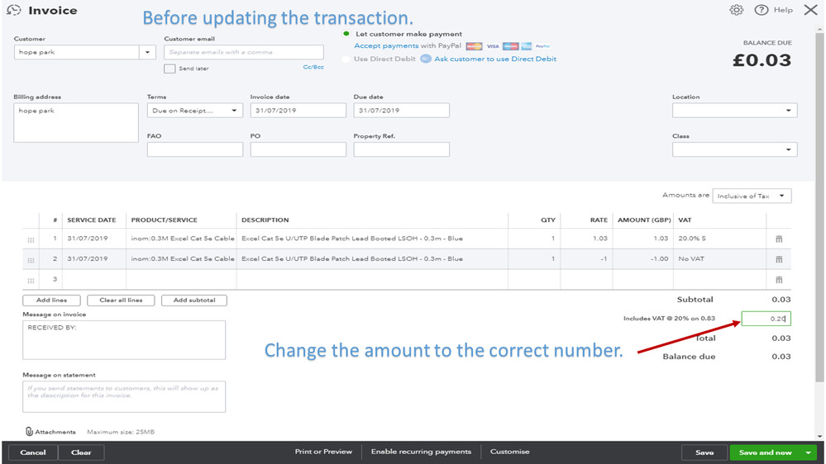Click the -1 rate cell in line 2
The height and width of the screenshot is (464, 826).
(x=586, y=258)
